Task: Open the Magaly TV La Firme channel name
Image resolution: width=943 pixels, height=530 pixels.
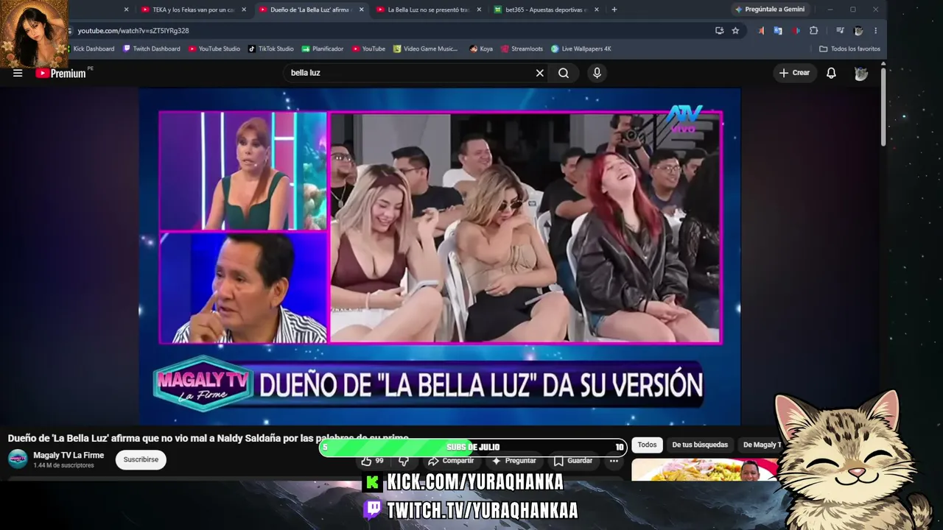Action: pos(69,455)
